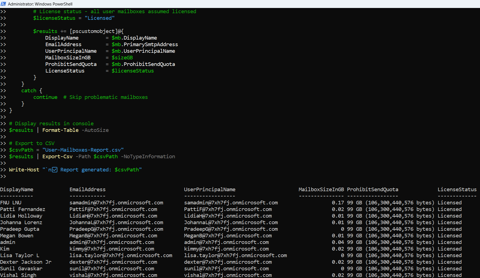Click the Dexter Jackson Jr display name
Viewport: 480px width, 278px height.
[x=26, y=262]
